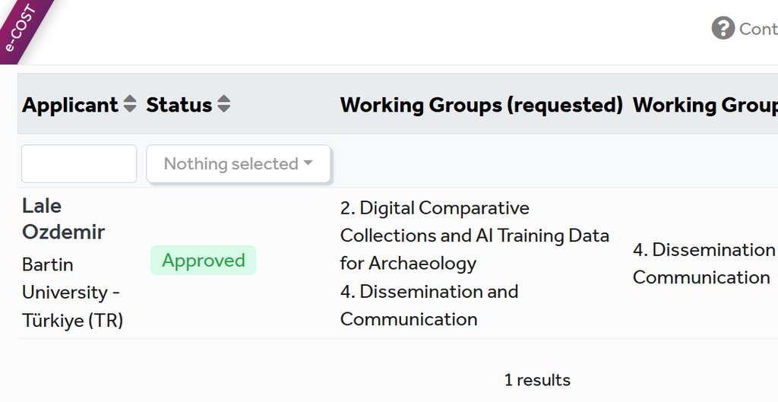The image size is (778, 402).
Task: Click the Applicant column header label
Action: (x=70, y=105)
